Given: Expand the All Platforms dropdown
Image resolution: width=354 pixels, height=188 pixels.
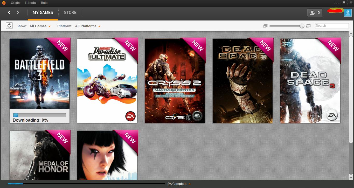Looking at the screenshot, I should point(88,26).
